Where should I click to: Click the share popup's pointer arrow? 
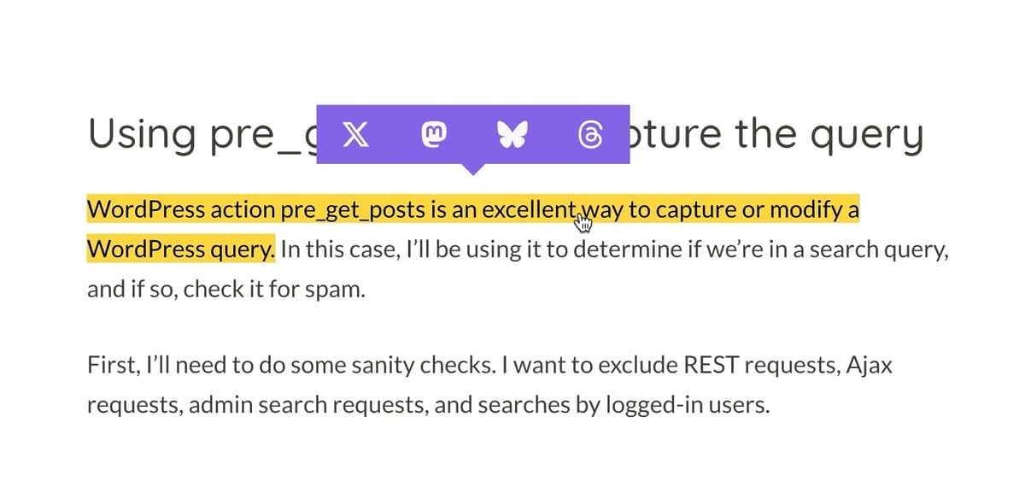pos(472,168)
